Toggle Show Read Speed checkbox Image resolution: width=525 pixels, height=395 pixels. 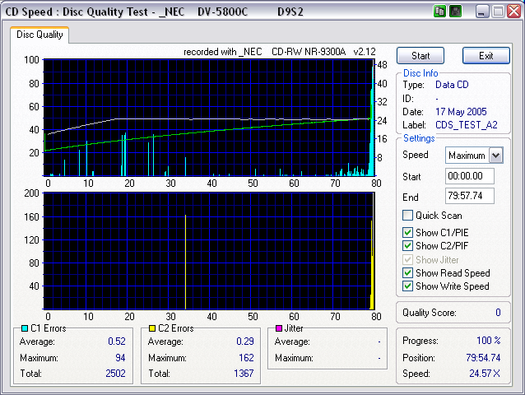pyautogui.click(x=407, y=273)
